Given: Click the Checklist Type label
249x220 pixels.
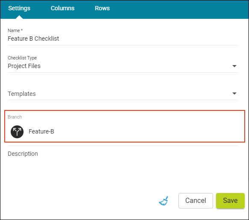Looking at the screenshot, I should (x=22, y=58).
